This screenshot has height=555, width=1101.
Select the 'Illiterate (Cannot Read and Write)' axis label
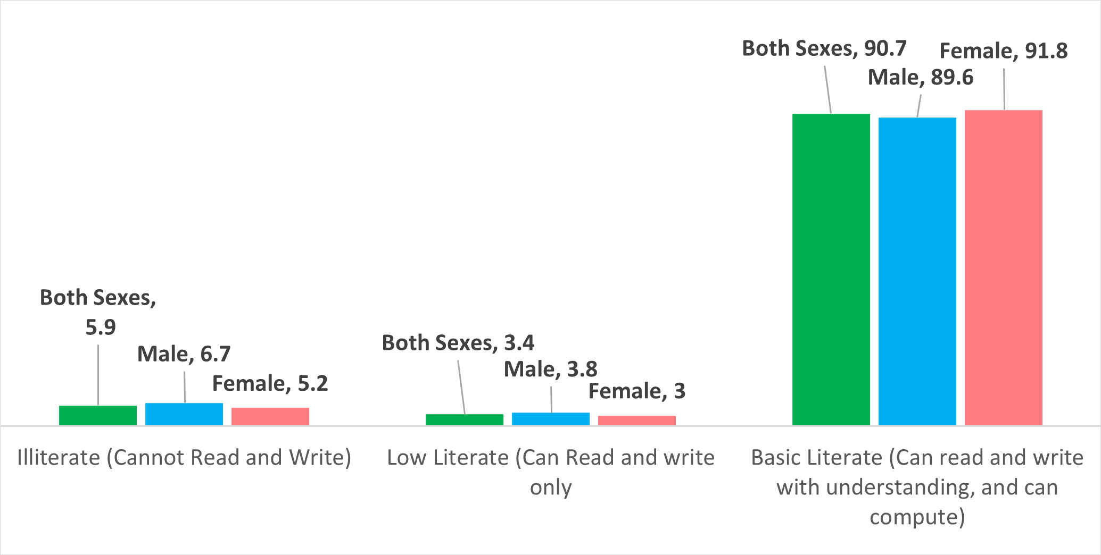pos(184,458)
